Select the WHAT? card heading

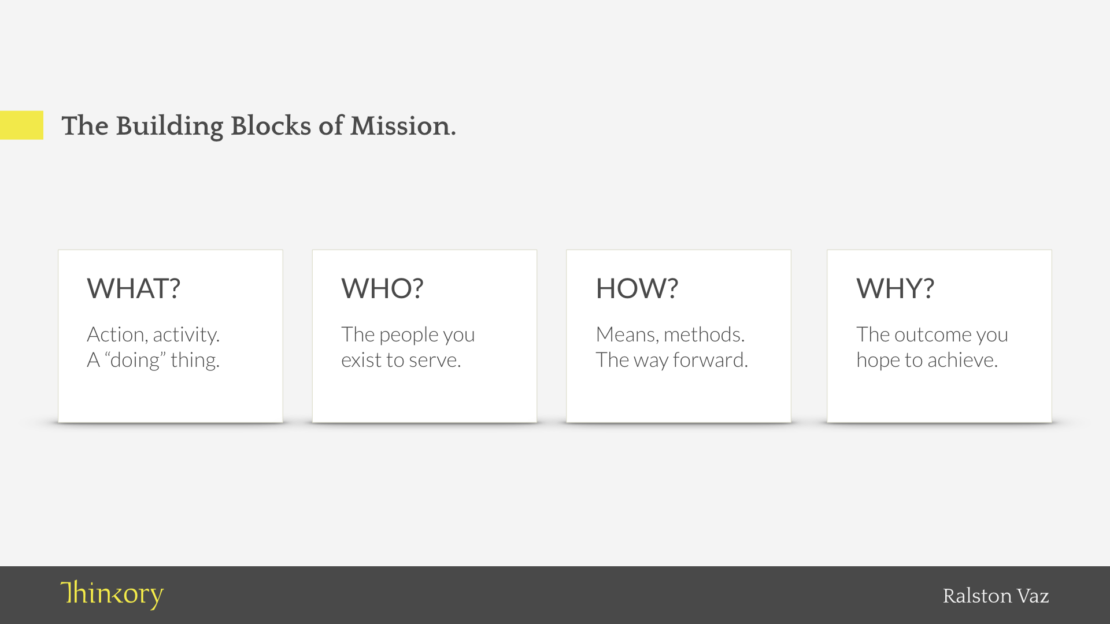tap(134, 288)
